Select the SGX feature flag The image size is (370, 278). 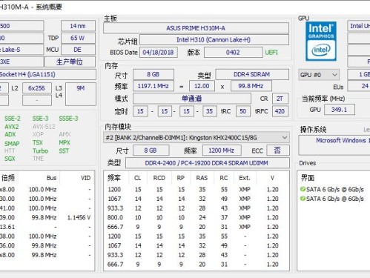(10, 159)
